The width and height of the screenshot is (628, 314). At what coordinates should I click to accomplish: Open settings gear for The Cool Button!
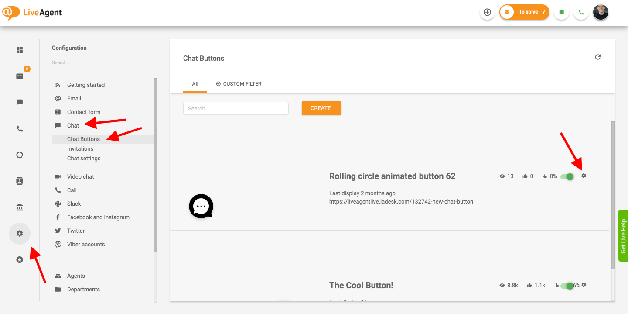(584, 285)
